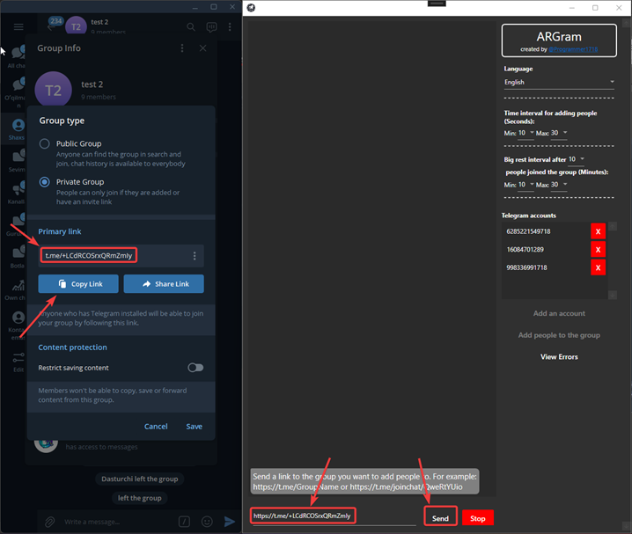Image resolution: width=632 pixels, height=534 pixels.
Task: Open the O'qilmagan folder in sidebar
Action: coord(16,92)
